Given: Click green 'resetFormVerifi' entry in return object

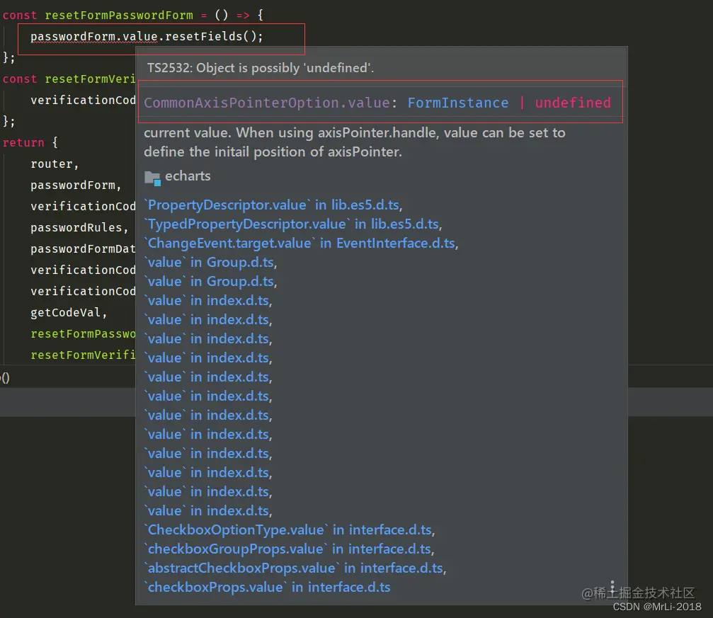Looking at the screenshot, I should tap(83, 355).
